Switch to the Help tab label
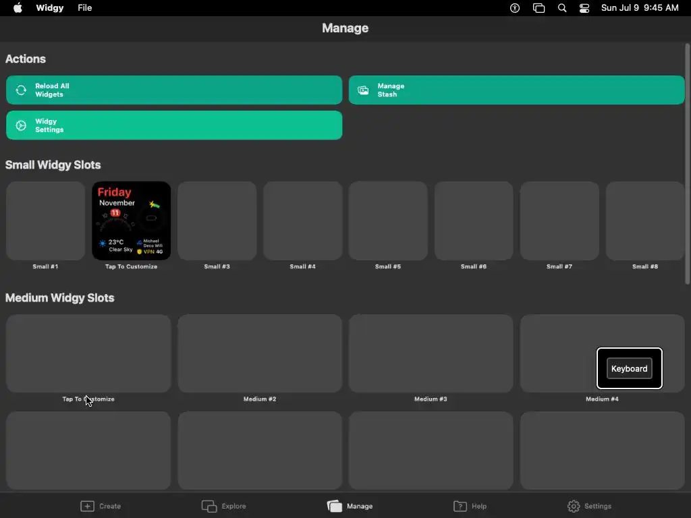Image resolution: width=691 pixels, height=518 pixels. tap(479, 506)
